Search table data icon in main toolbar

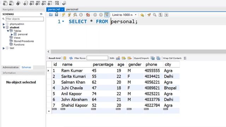[57, 3]
